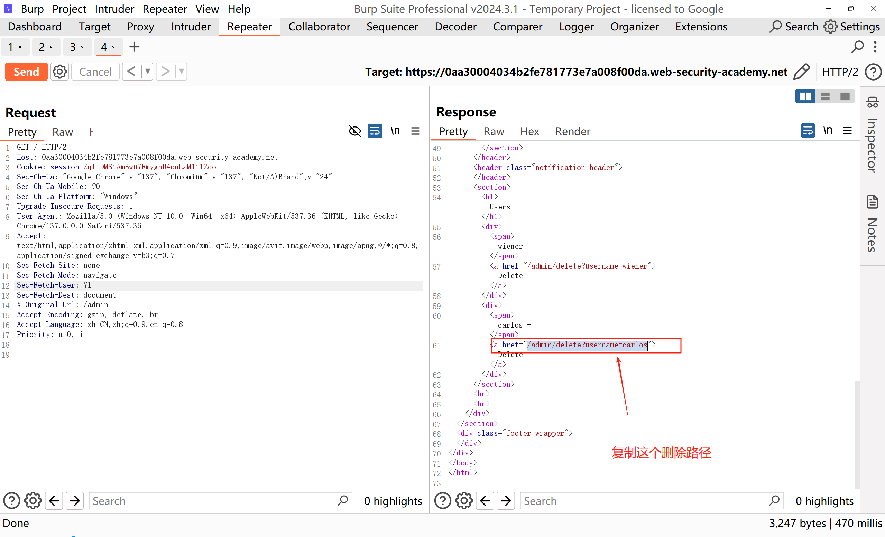Click the edit target pencil icon

[x=802, y=72]
